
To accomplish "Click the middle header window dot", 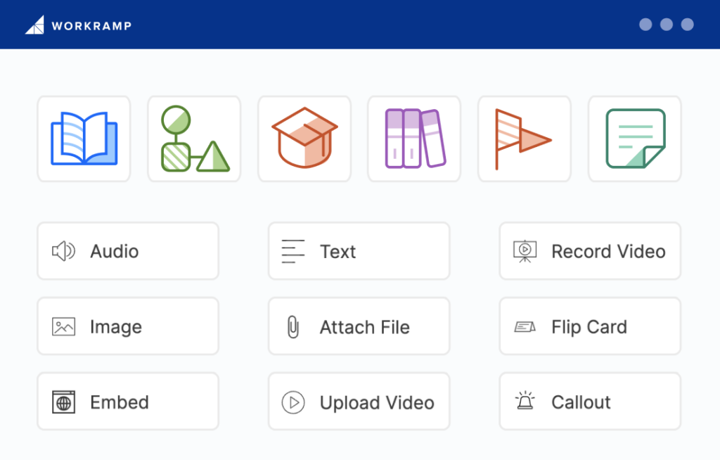I will click(x=667, y=25).
